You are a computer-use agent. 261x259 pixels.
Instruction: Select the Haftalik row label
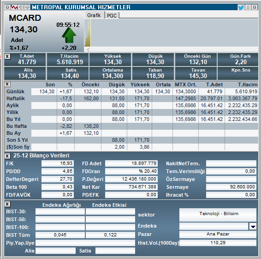coord(16,98)
